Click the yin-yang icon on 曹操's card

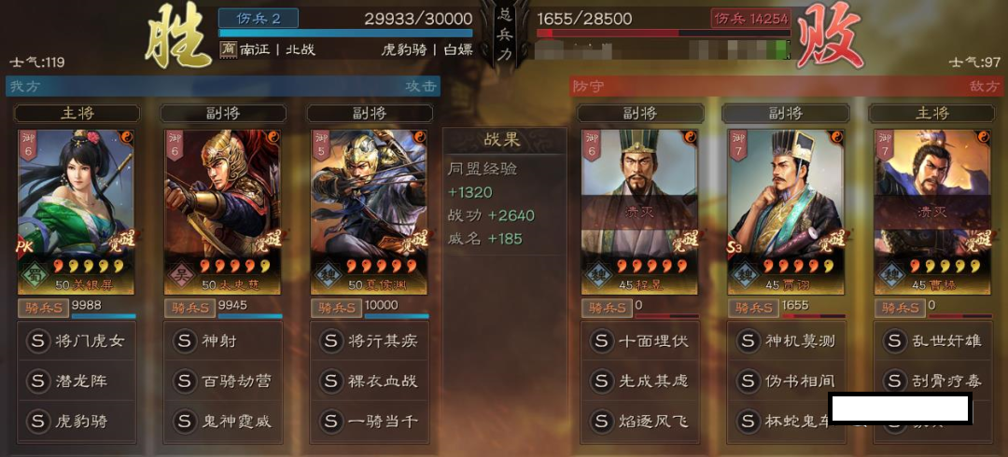982,138
